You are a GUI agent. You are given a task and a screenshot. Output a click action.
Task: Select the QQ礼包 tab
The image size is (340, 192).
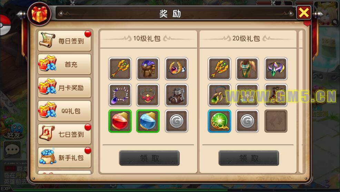[64, 111]
